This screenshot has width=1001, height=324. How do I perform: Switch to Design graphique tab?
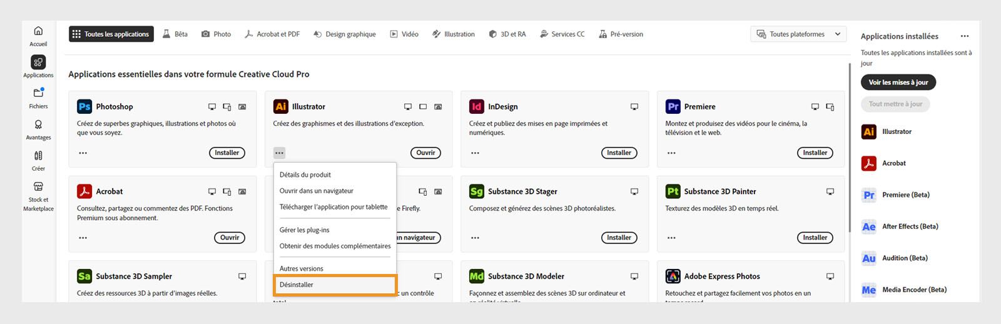pyautogui.click(x=345, y=34)
